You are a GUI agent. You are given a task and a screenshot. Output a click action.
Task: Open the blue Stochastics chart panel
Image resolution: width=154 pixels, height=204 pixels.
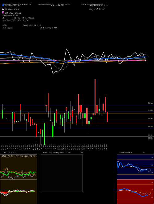click(135, 167)
